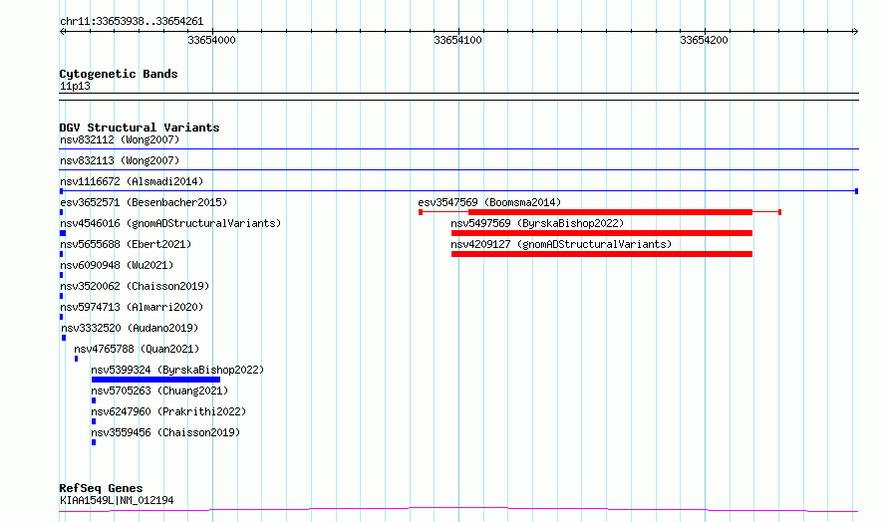Screen dimensions: 887x522
Task: Open variant esv3547569 (Boomsma2014) label
Action: click(x=489, y=202)
